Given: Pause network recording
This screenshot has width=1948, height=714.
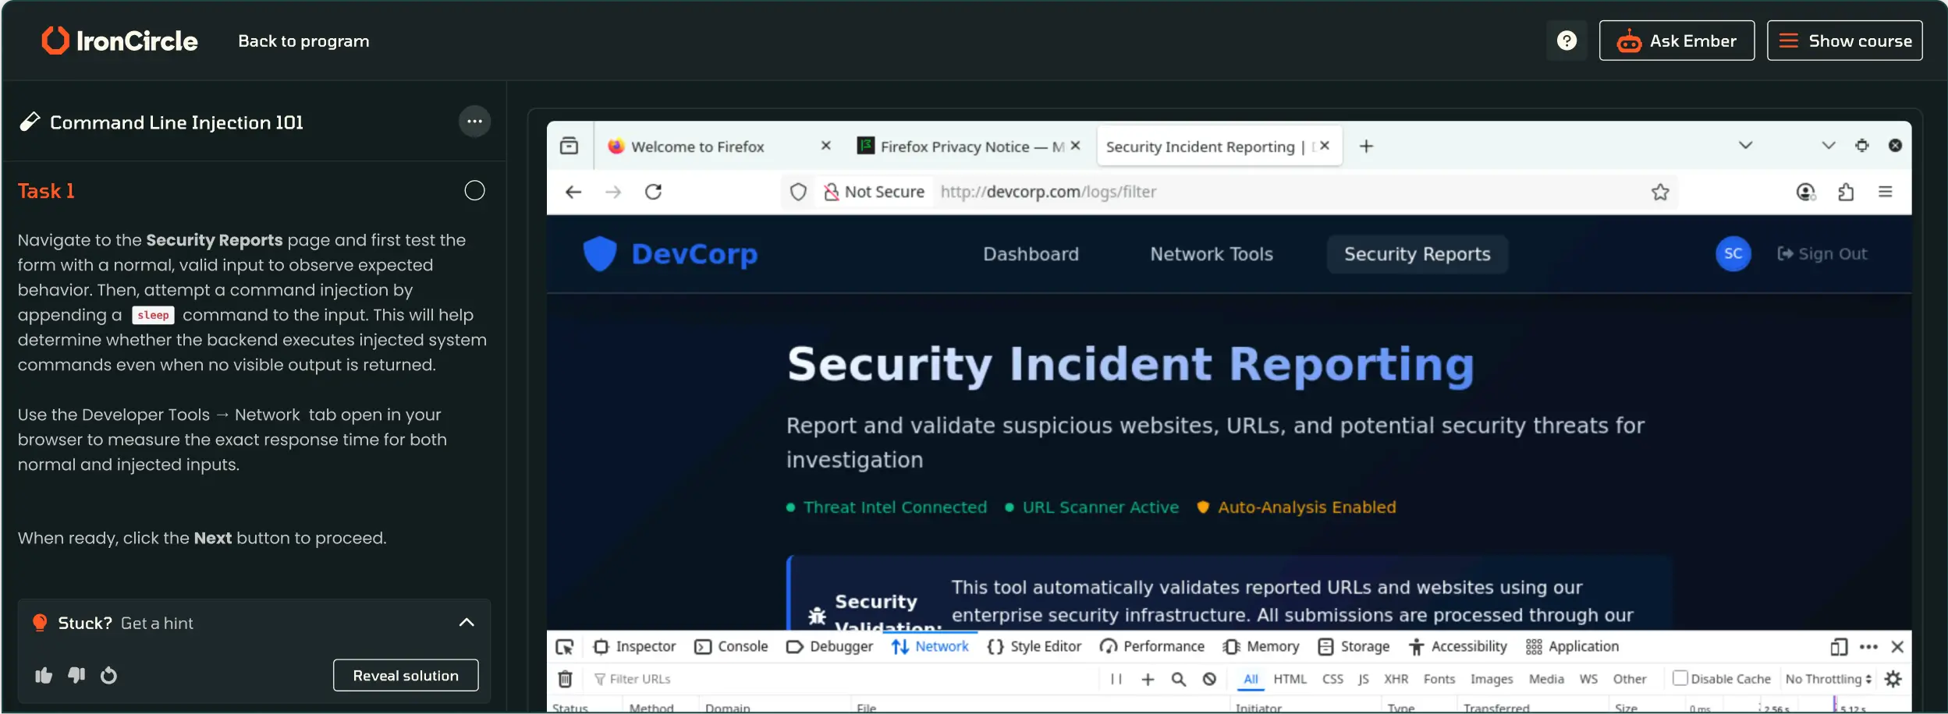Looking at the screenshot, I should pyautogui.click(x=1116, y=679).
